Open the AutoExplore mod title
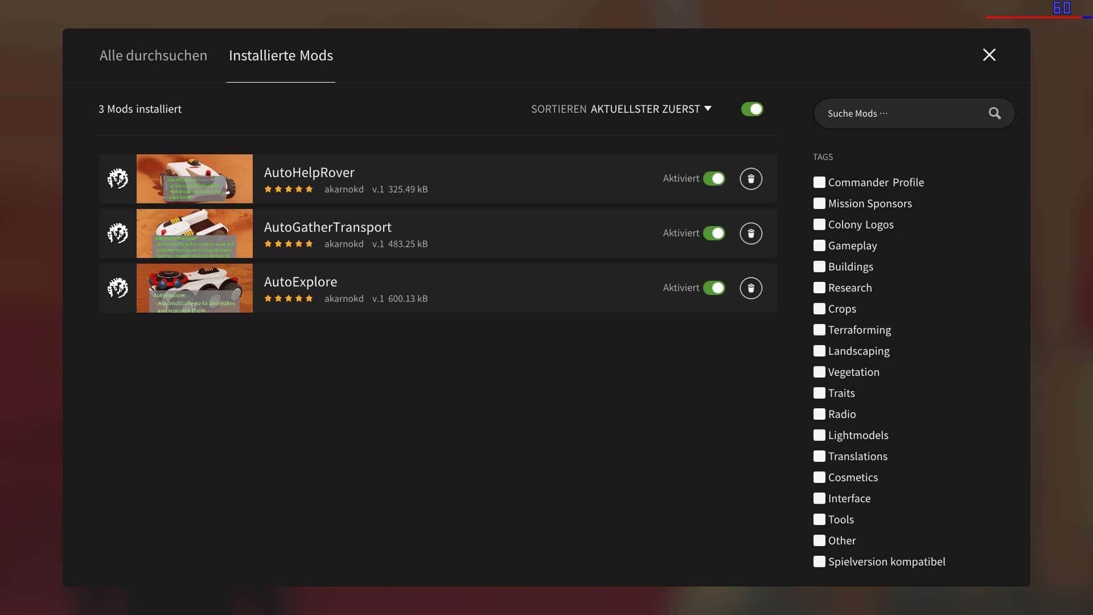This screenshot has width=1093, height=615. [x=301, y=282]
